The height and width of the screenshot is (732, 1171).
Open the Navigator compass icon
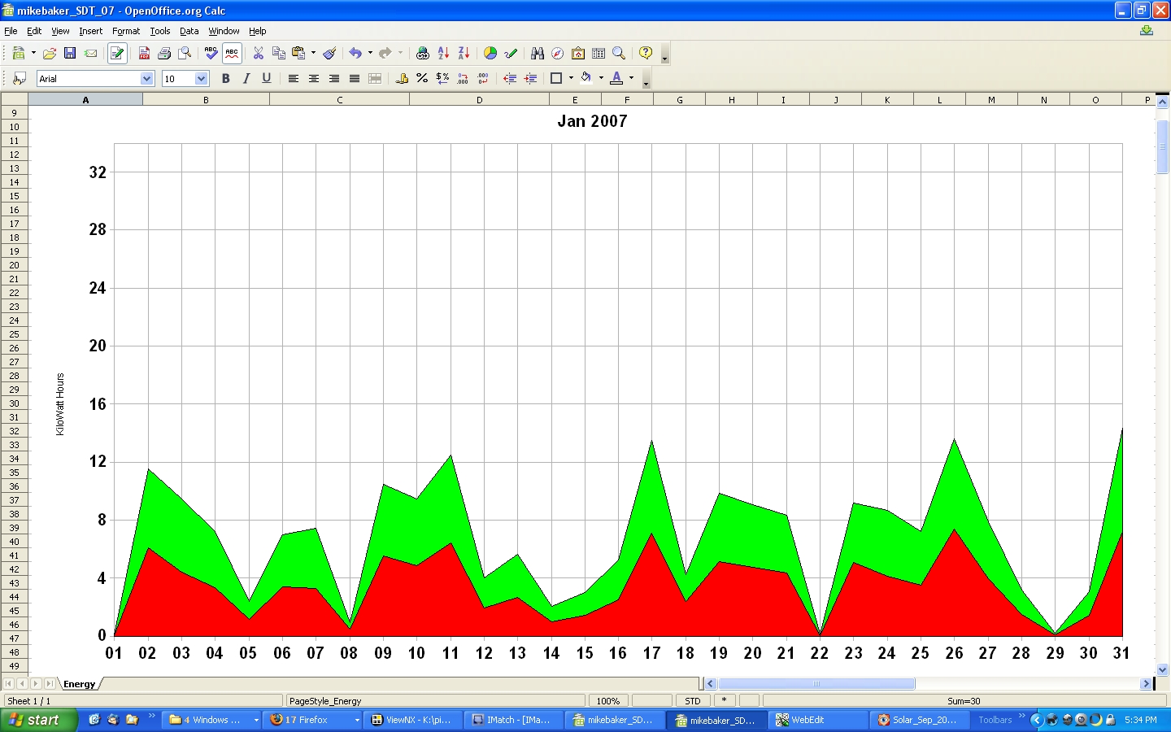click(x=558, y=54)
